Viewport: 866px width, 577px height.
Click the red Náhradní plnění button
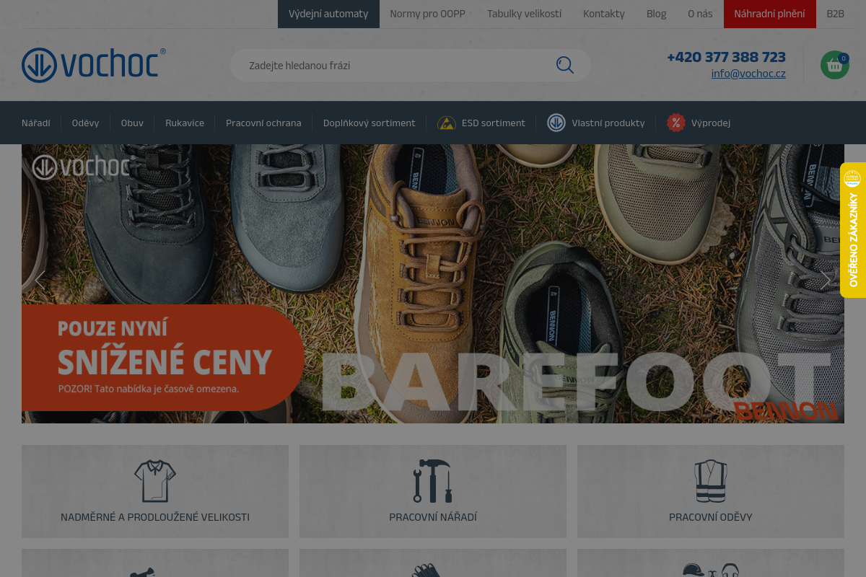770,14
